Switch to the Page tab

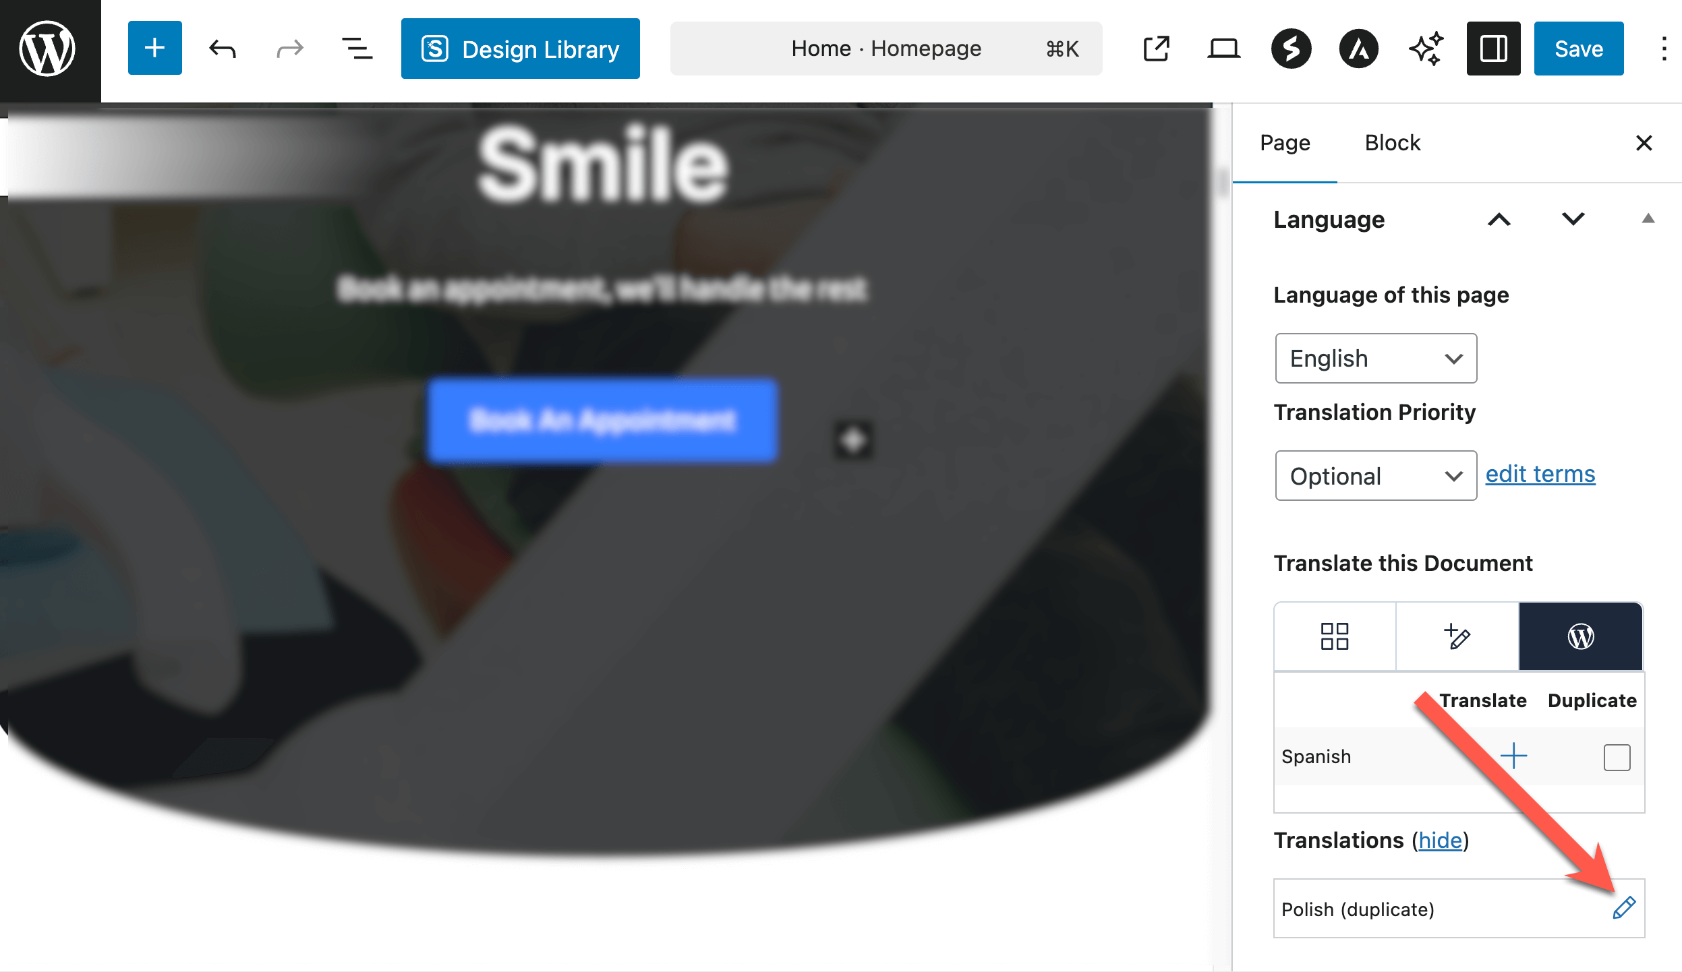click(1285, 143)
